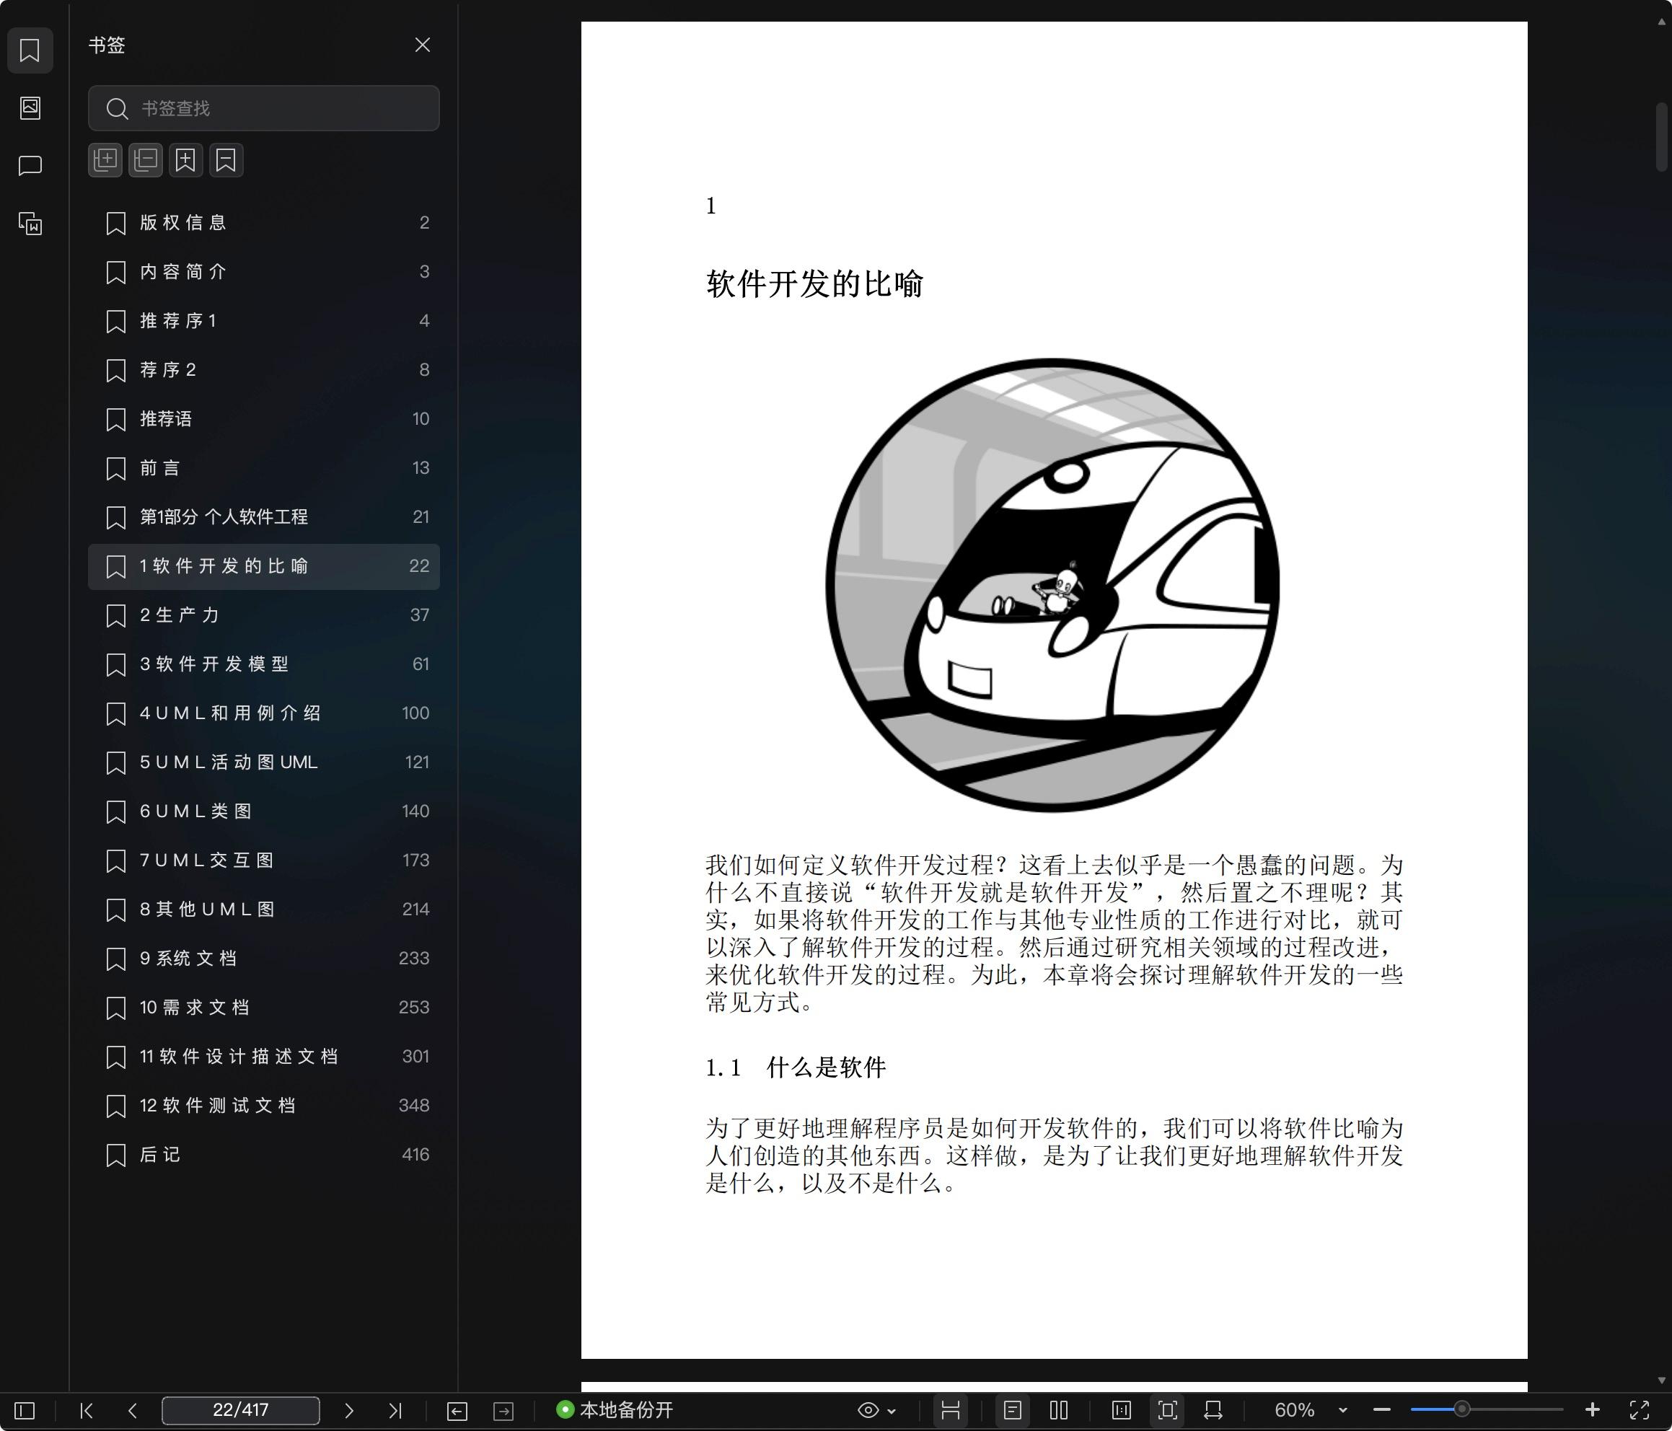Open bookmark 版权信息
The height and width of the screenshot is (1431, 1672).
pos(264,223)
